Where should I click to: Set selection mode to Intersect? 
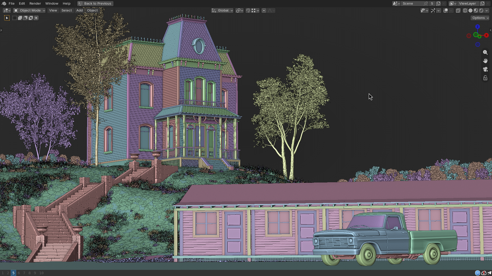(x=36, y=18)
